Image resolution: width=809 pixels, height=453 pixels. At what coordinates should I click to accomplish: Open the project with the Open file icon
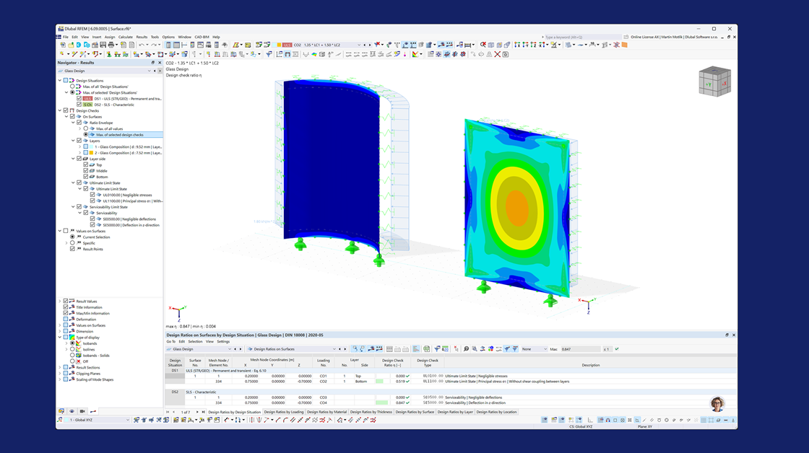pos(70,44)
